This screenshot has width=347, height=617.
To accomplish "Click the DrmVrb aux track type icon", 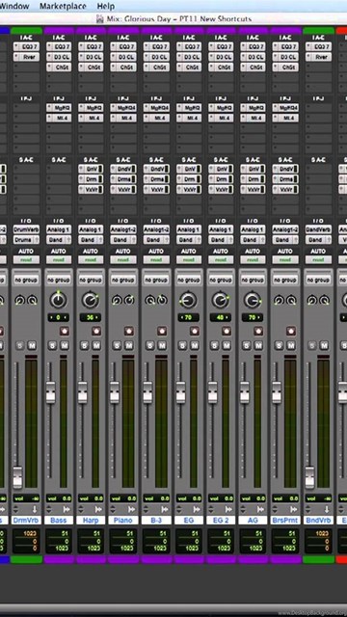I will pos(35,509).
